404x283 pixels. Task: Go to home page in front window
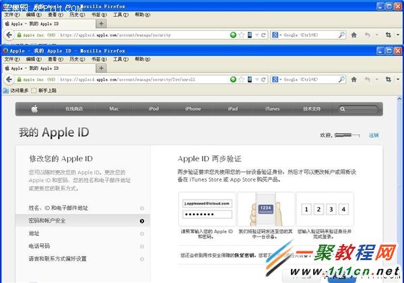coord(354,79)
